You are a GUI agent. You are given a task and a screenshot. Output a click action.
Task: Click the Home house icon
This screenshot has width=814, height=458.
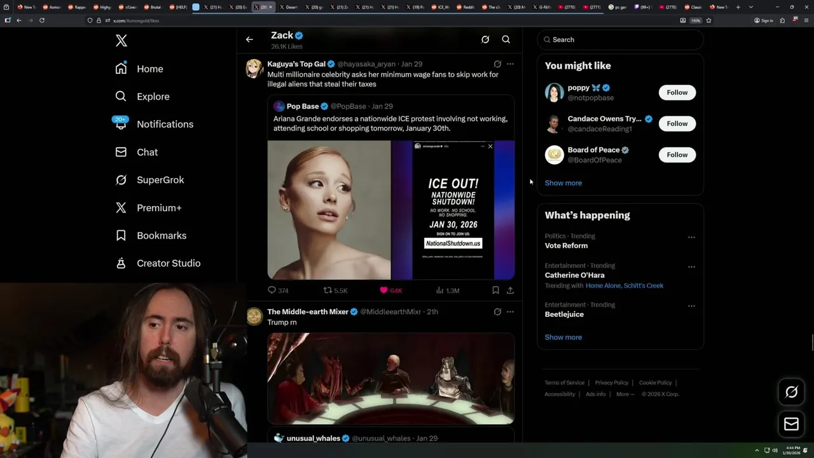click(121, 69)
